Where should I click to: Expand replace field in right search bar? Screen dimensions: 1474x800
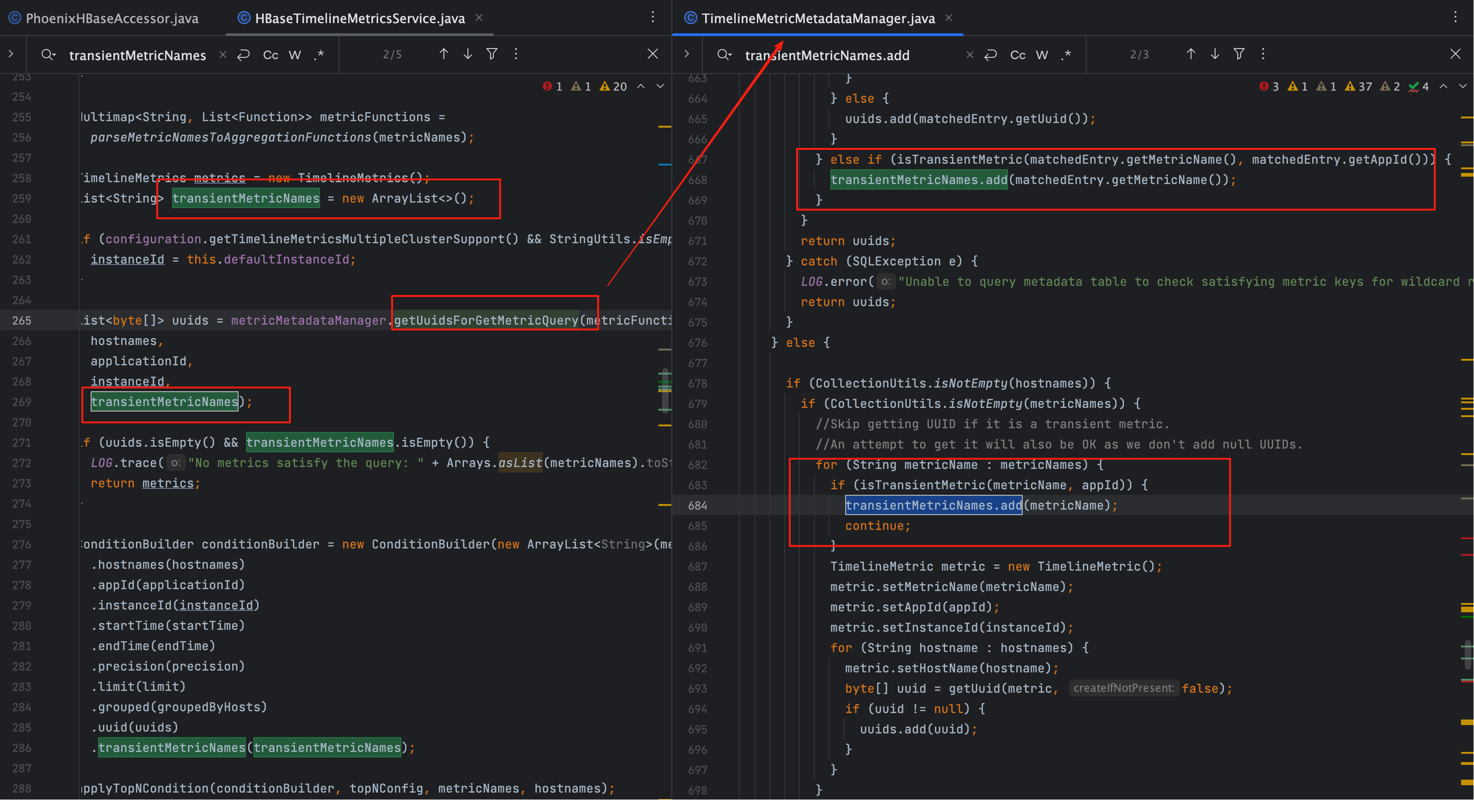pyautogui.click(x=687, y=54)
